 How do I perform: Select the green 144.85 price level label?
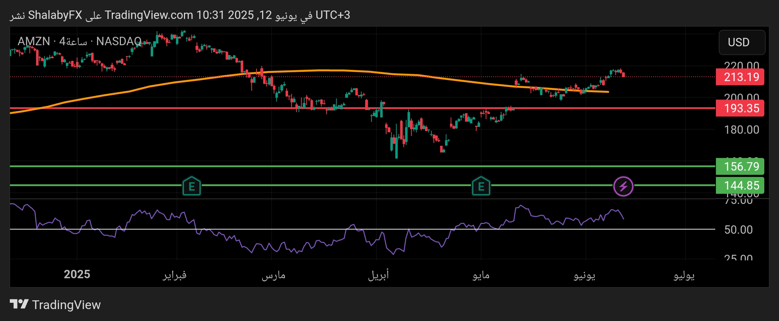pos(740,185)
